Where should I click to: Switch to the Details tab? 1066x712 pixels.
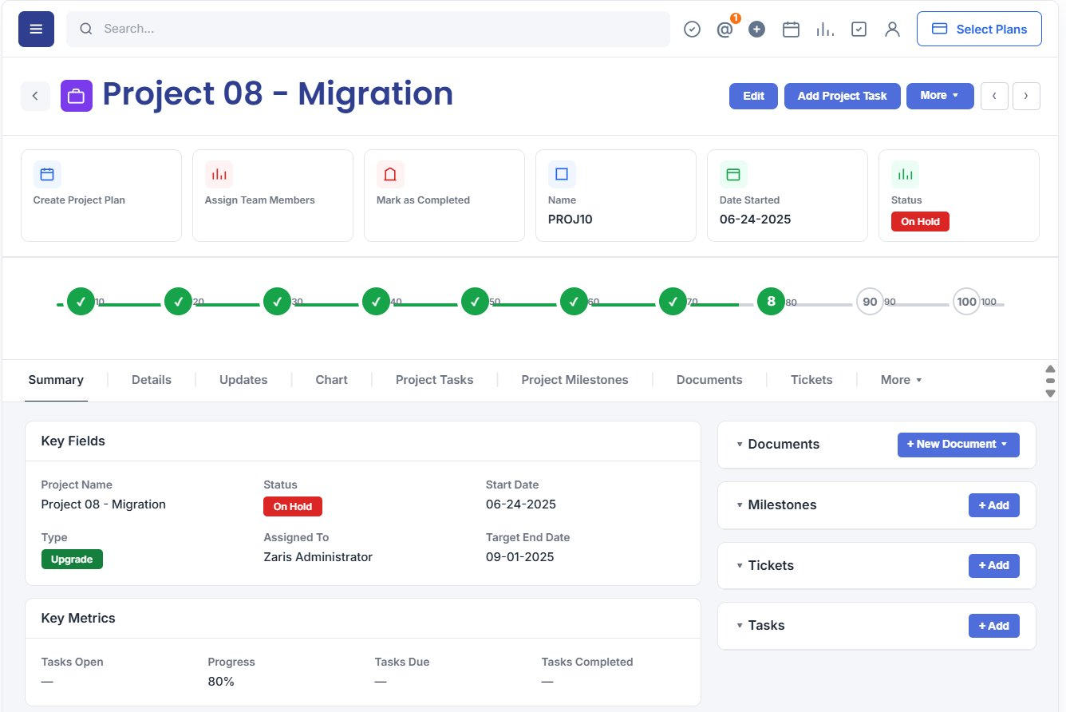point(152,380)
